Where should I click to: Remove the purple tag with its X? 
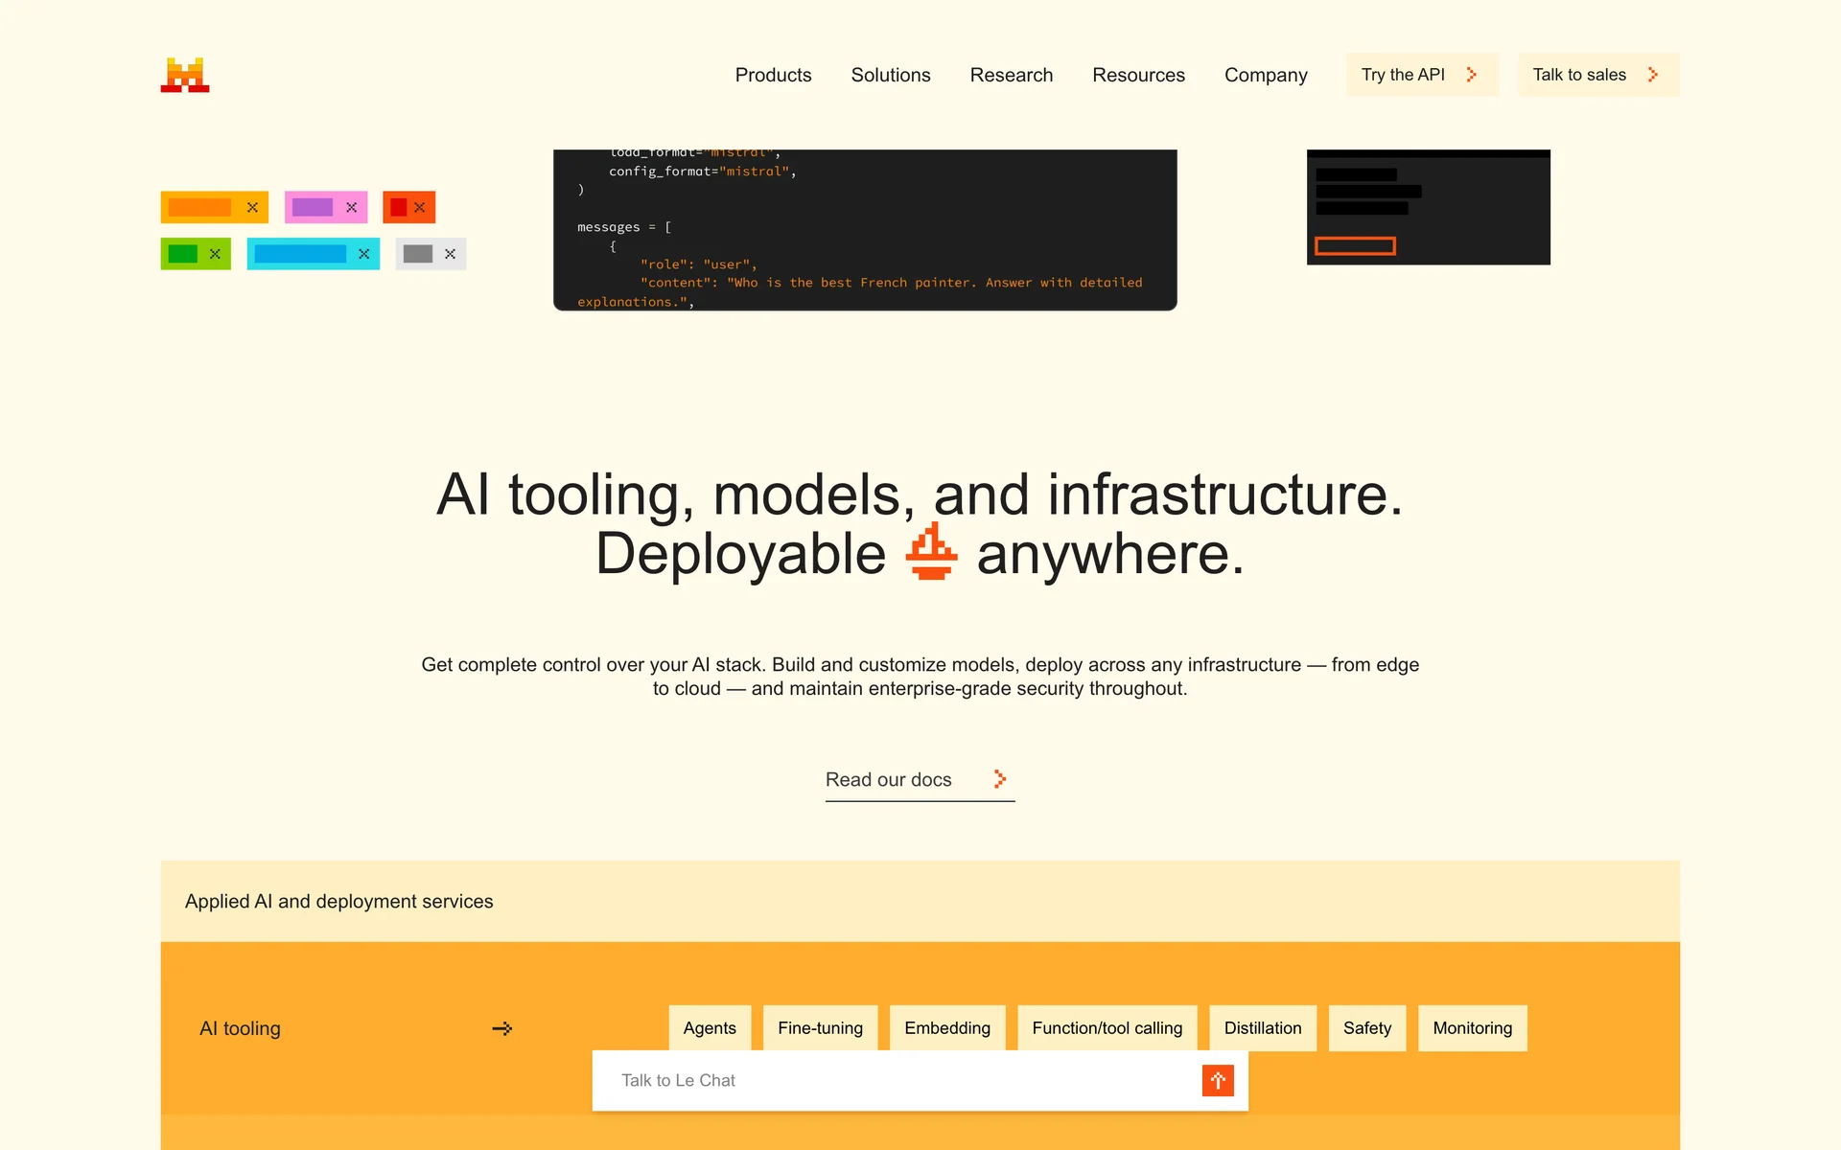pyautogui.click(x=352, y=207)
